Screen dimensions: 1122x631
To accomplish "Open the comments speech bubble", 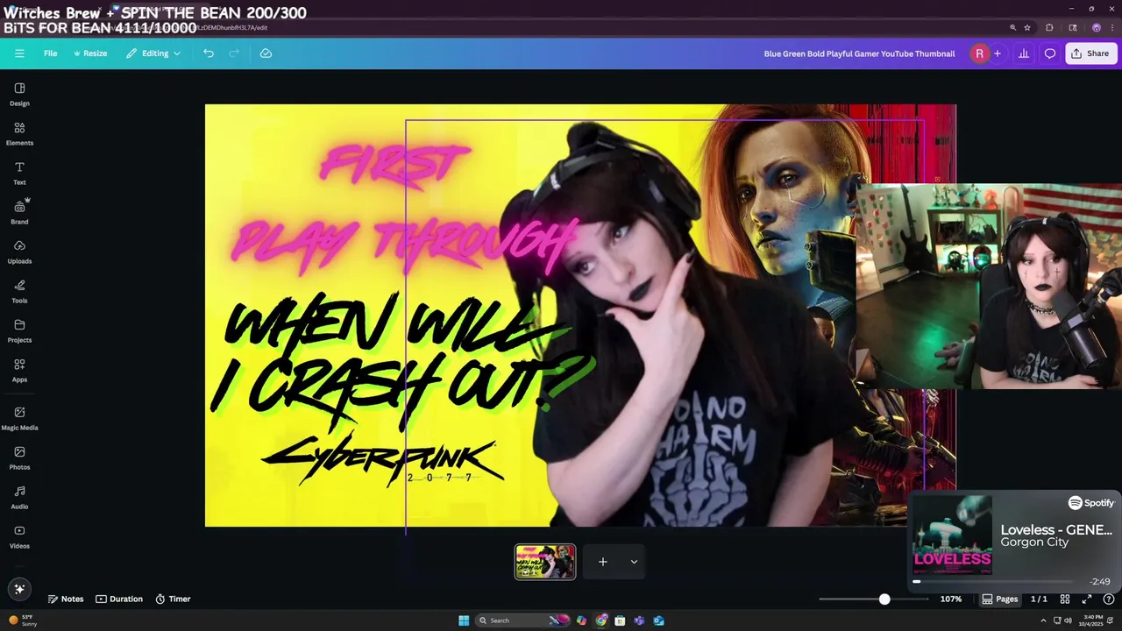I will coord(1049,53).
